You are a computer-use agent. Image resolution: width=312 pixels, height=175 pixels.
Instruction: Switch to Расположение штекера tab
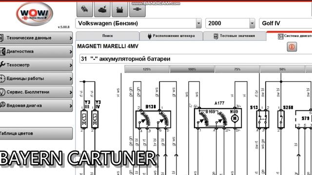point(171,36)
